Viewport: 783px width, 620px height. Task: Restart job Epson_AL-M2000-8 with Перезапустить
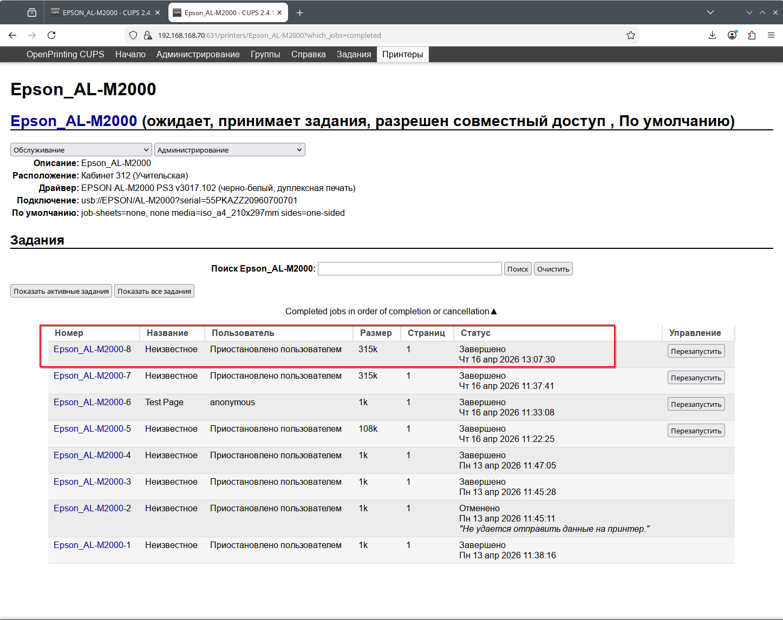[696, 351]
